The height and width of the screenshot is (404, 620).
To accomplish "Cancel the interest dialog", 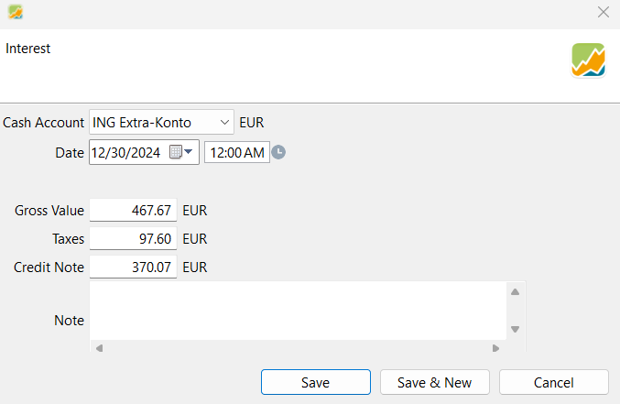I will (x=553, y=382).
